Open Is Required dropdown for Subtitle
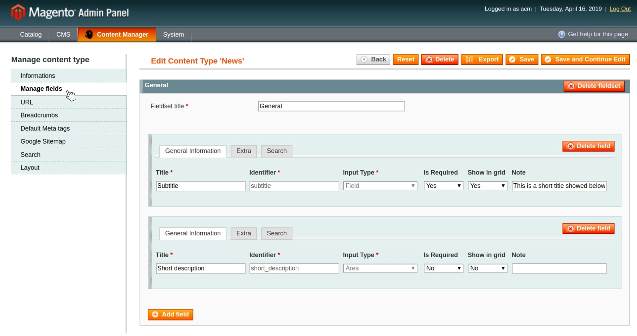The width and height of the screenshot is (637, 336). (x=443, y=186)
